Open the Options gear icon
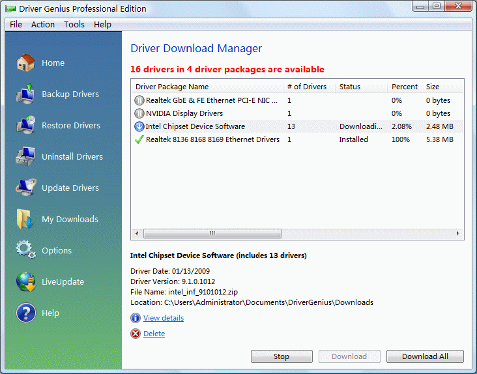The height and width of the screenshot is (374, 477). 25,250
